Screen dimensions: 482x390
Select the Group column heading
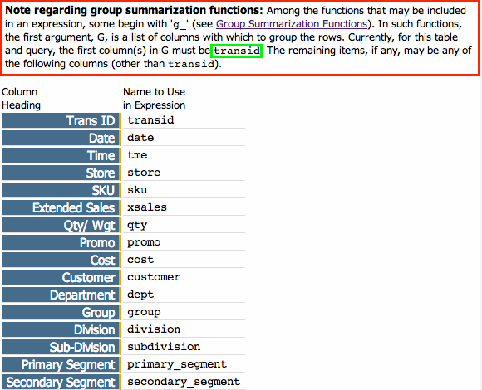pyautogui.click(x=61, y=312)
